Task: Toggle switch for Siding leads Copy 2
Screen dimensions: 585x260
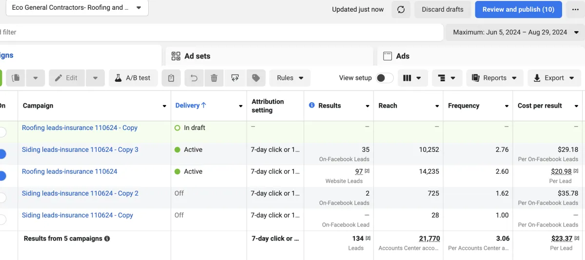Action: (2, 198)
